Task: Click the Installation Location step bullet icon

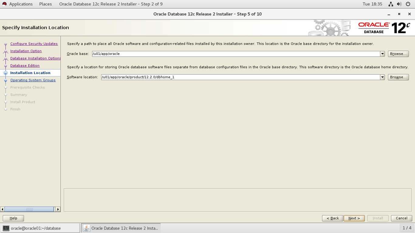Action: click(x=5, y=73)
